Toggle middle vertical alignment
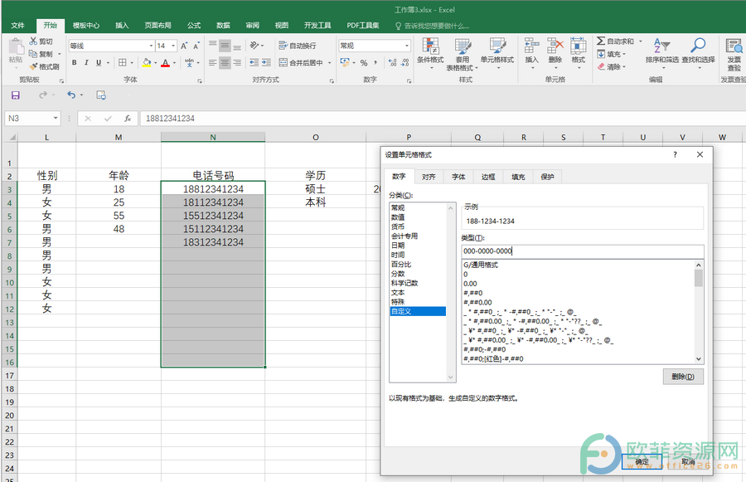The width and height of the screenshot is (746, 482). (225, 46)
